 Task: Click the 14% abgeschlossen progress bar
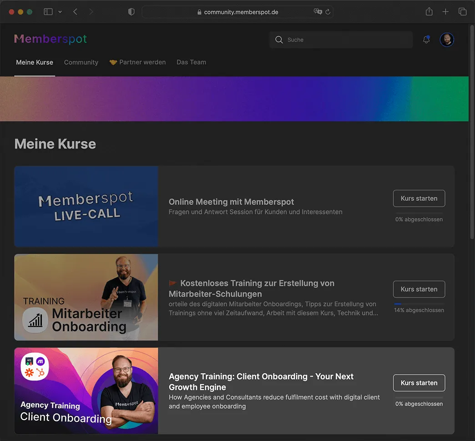tap(419, 304)
